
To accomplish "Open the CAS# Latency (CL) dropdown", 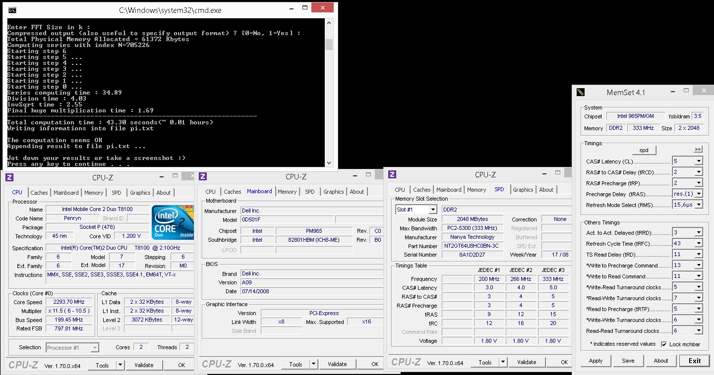I will tap(698, 161).
